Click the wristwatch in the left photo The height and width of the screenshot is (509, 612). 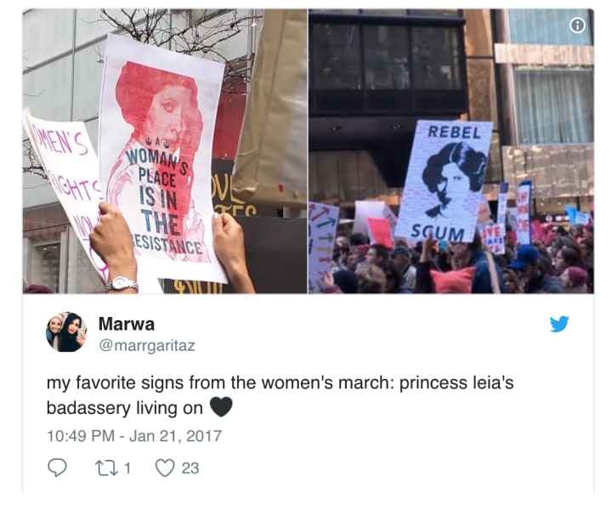tap(122, 284)
